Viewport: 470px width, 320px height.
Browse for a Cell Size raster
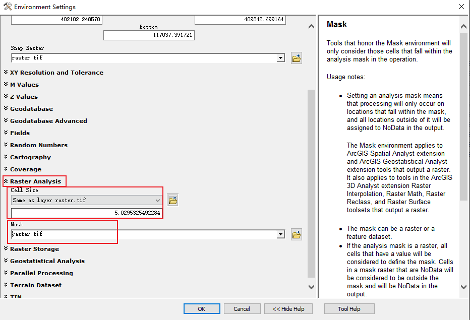172,200
